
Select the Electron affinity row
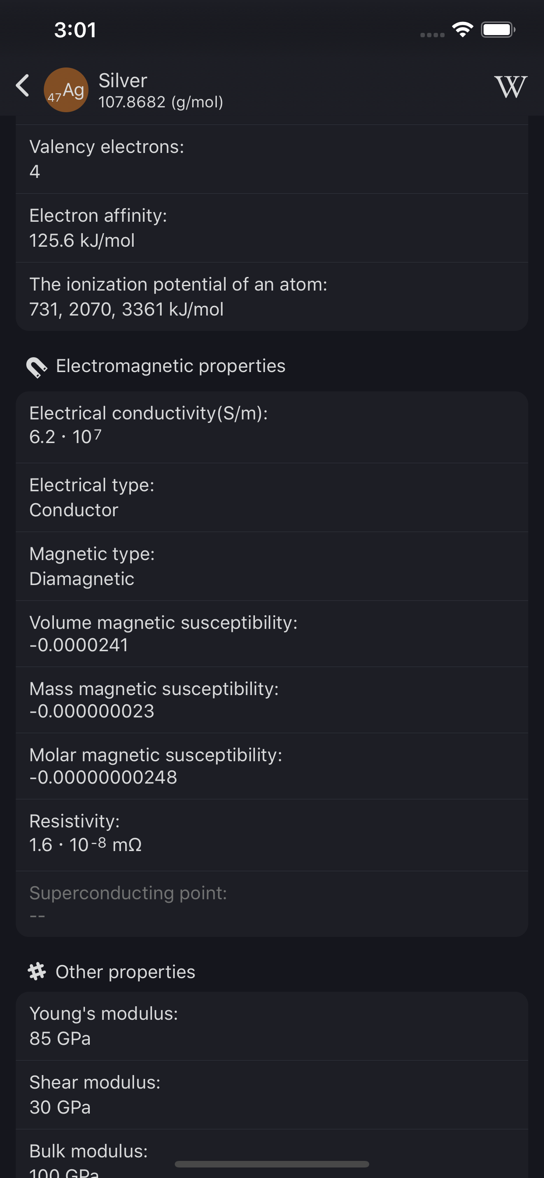[272, 228]
